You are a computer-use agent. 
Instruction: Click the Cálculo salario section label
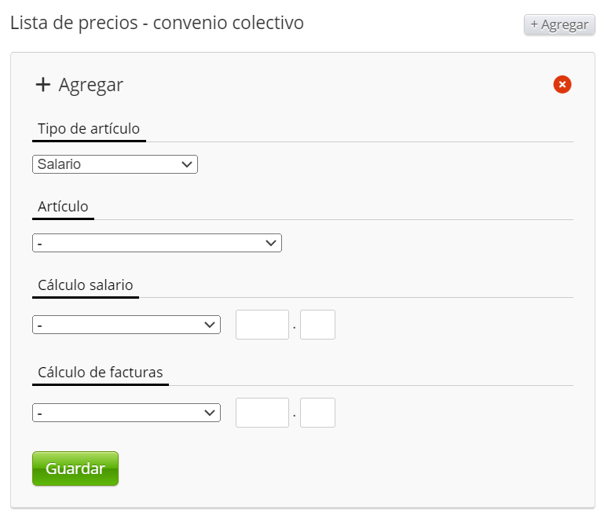coord(86,285)
